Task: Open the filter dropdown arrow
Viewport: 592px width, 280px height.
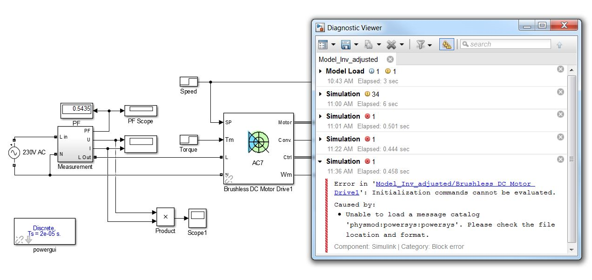Action: [430, 45]
